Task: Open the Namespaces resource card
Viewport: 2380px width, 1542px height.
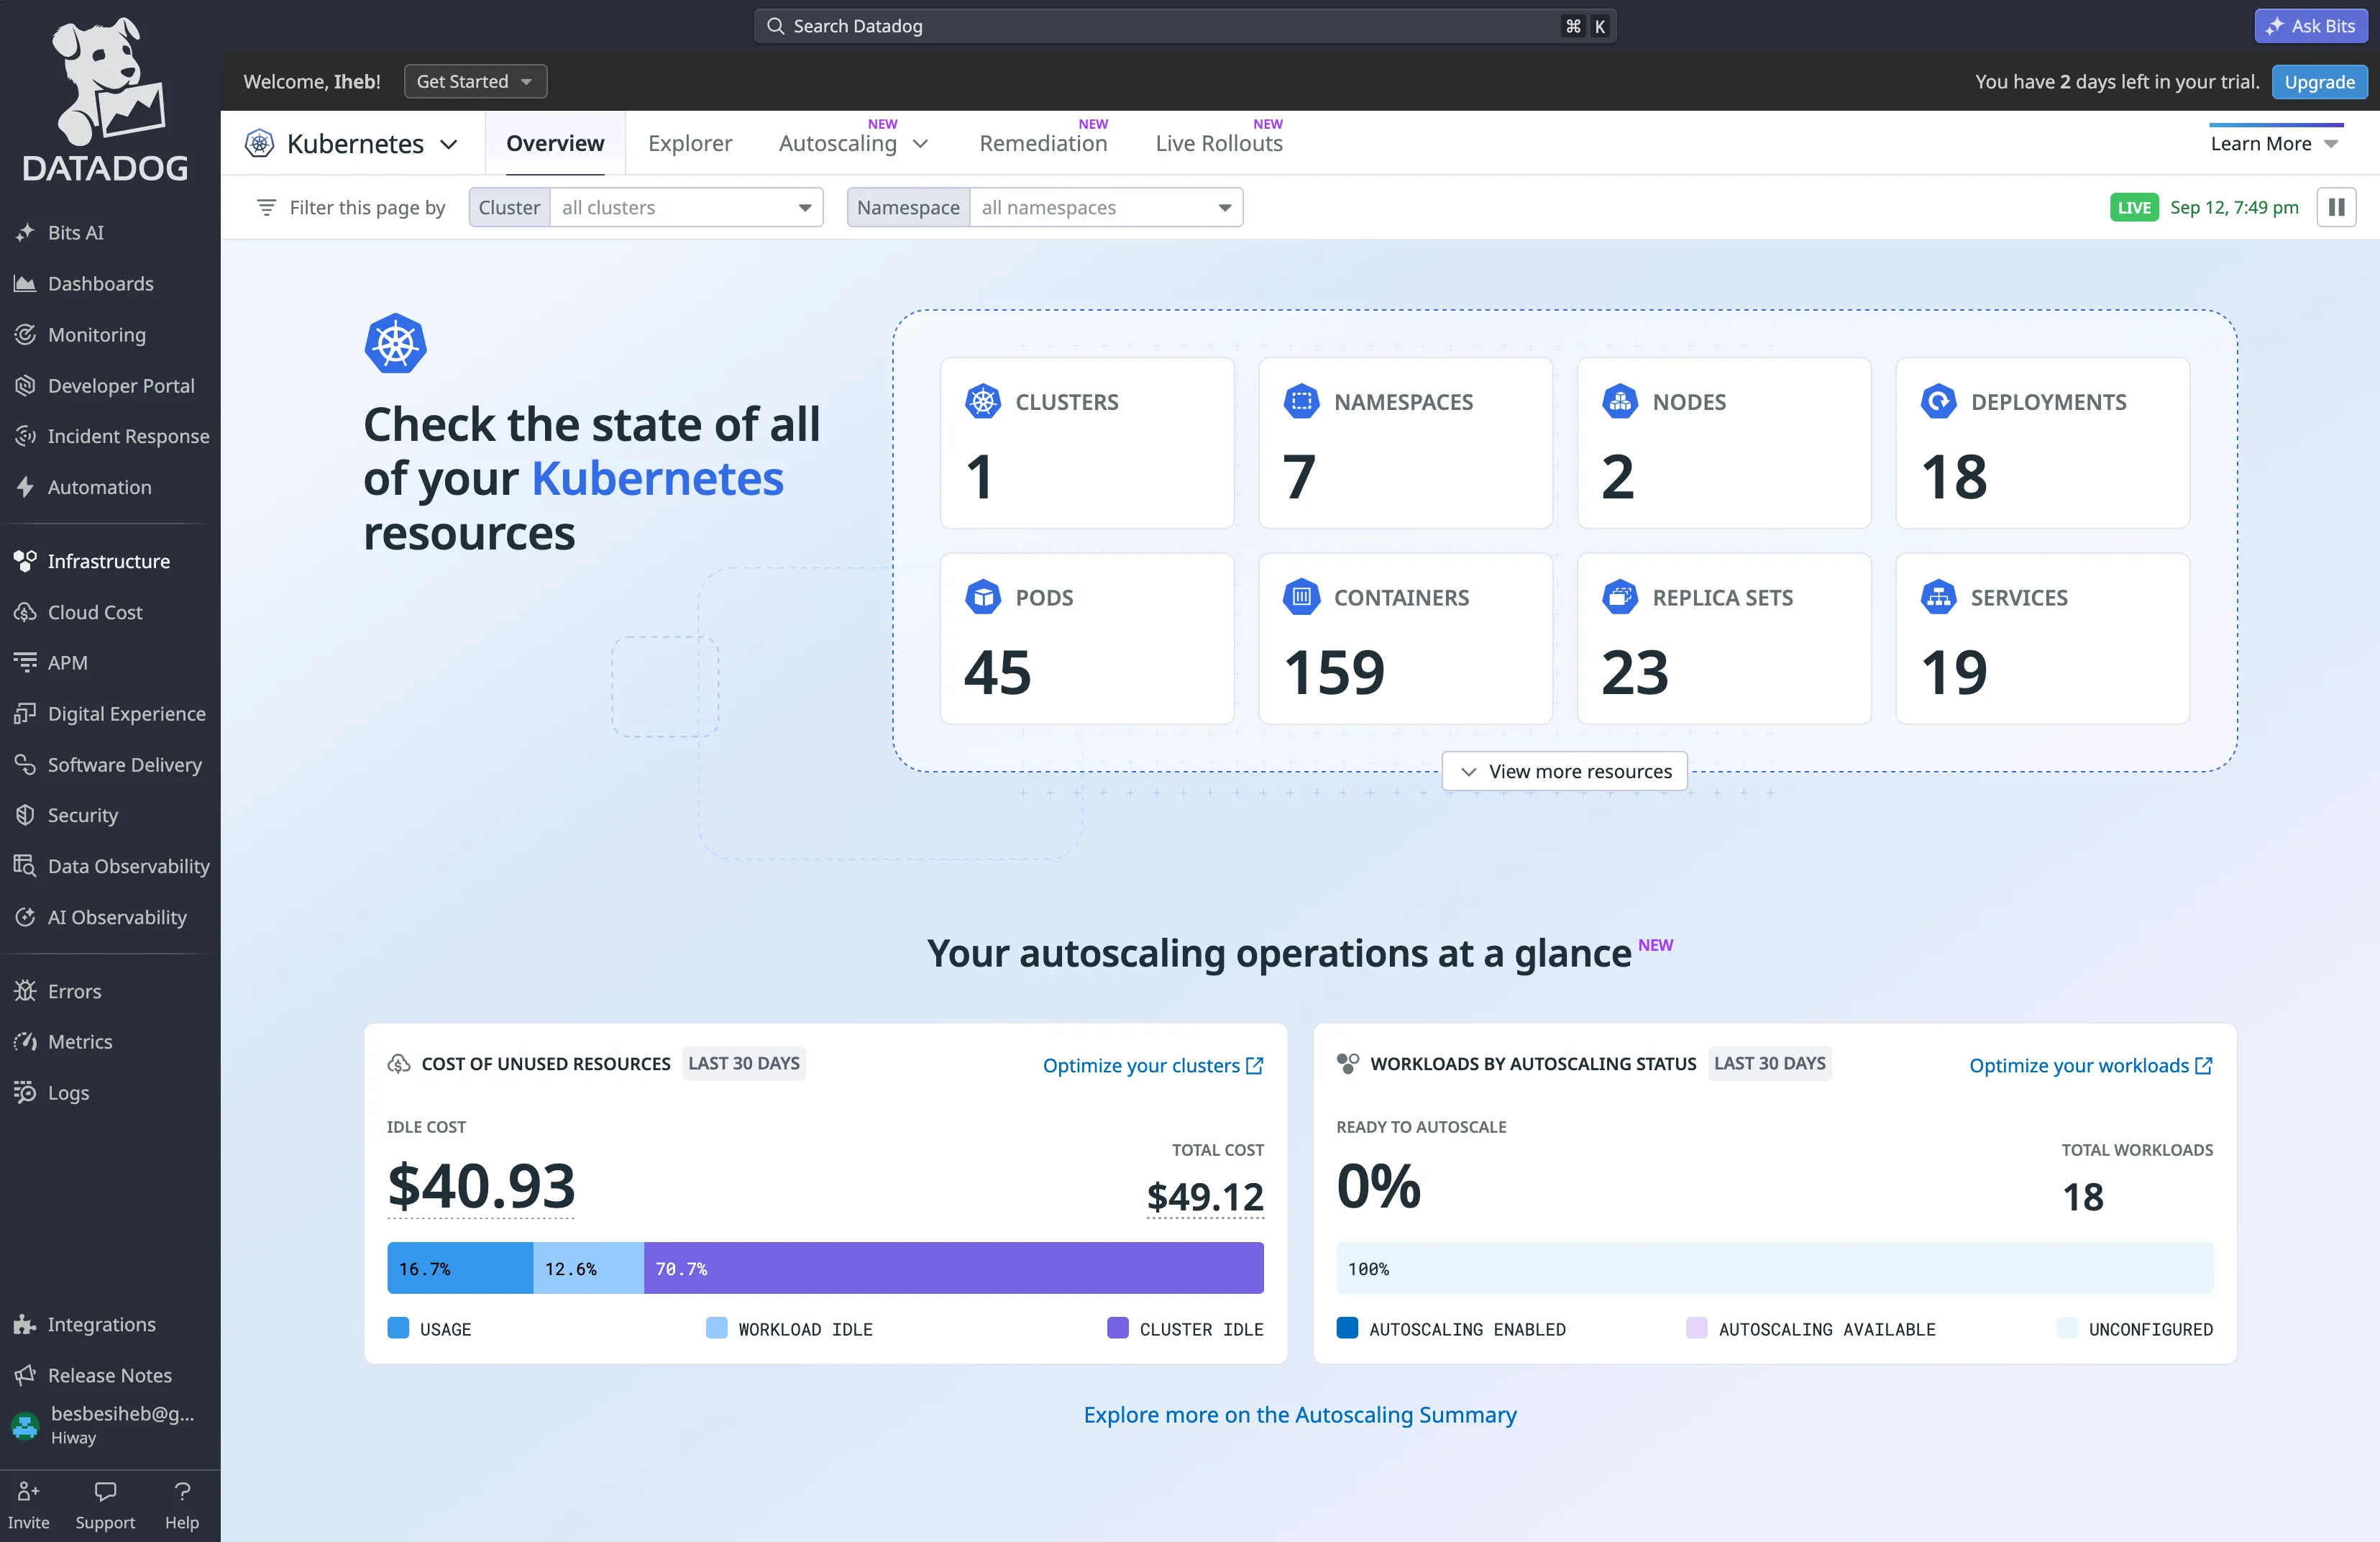Action: coord(1405,443)
